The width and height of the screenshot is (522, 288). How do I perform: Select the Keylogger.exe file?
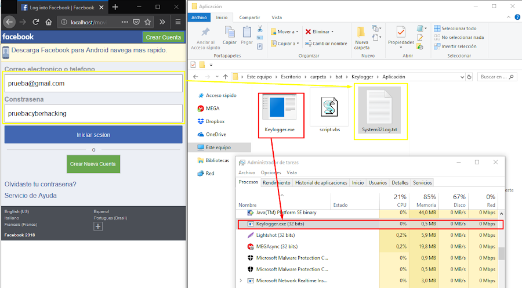[280, 113]
